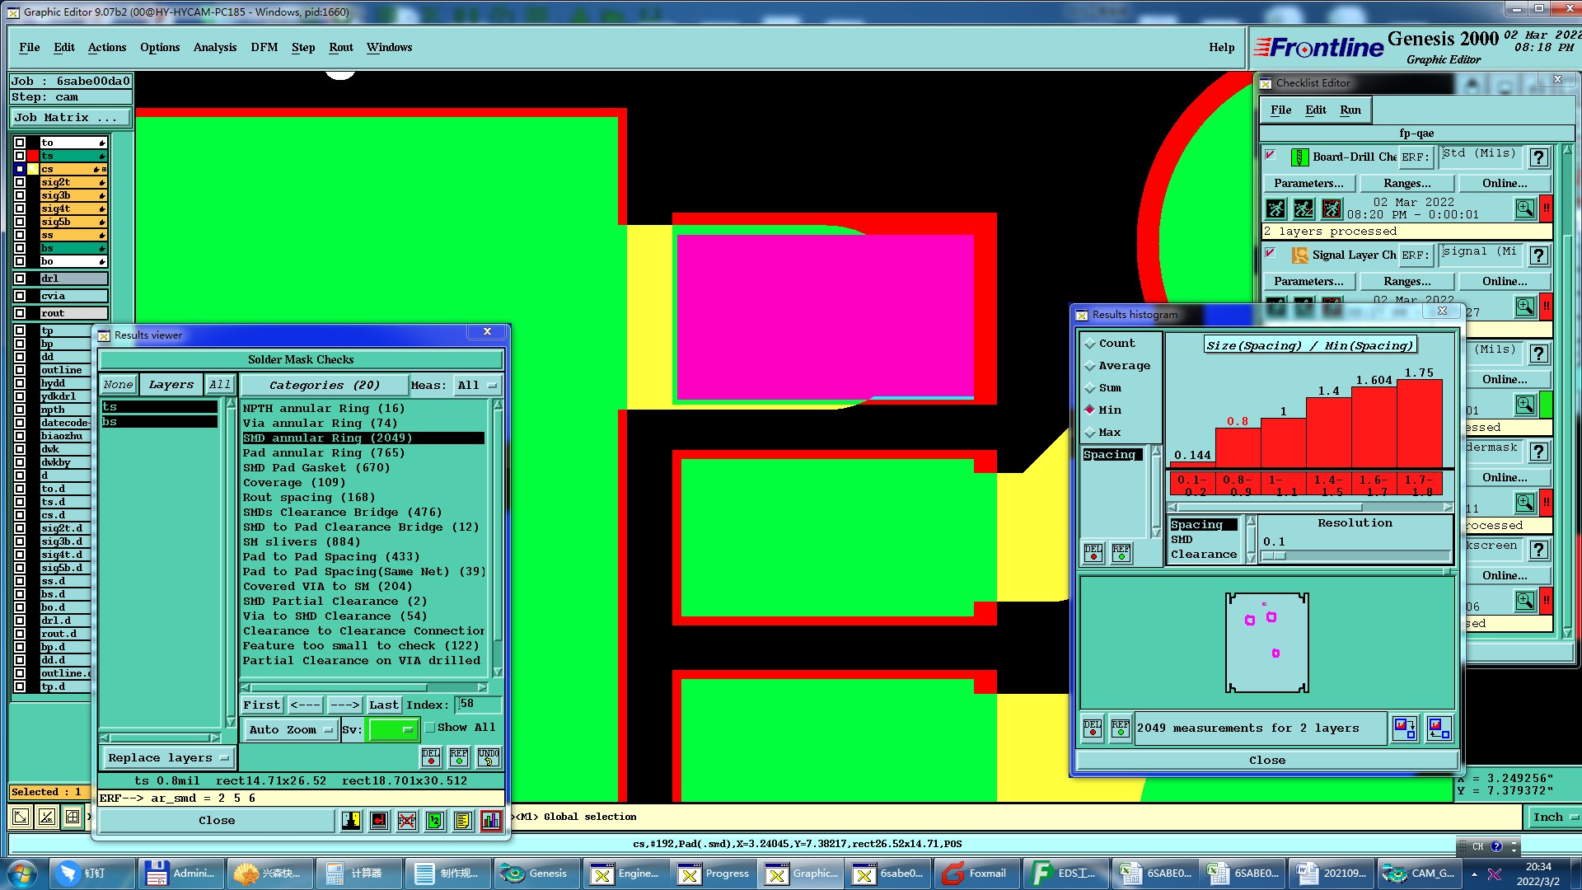Click the REF icon above the Results viewer status line
Screen dimensions: 1582x890
[459, 756]
